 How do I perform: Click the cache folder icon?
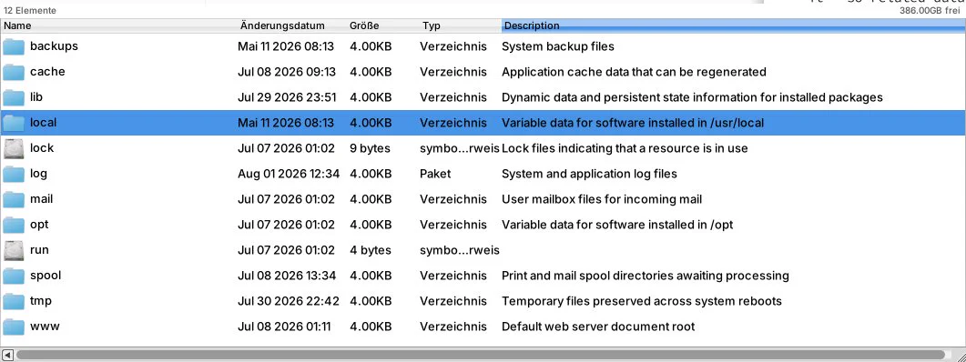pos(14,72)
